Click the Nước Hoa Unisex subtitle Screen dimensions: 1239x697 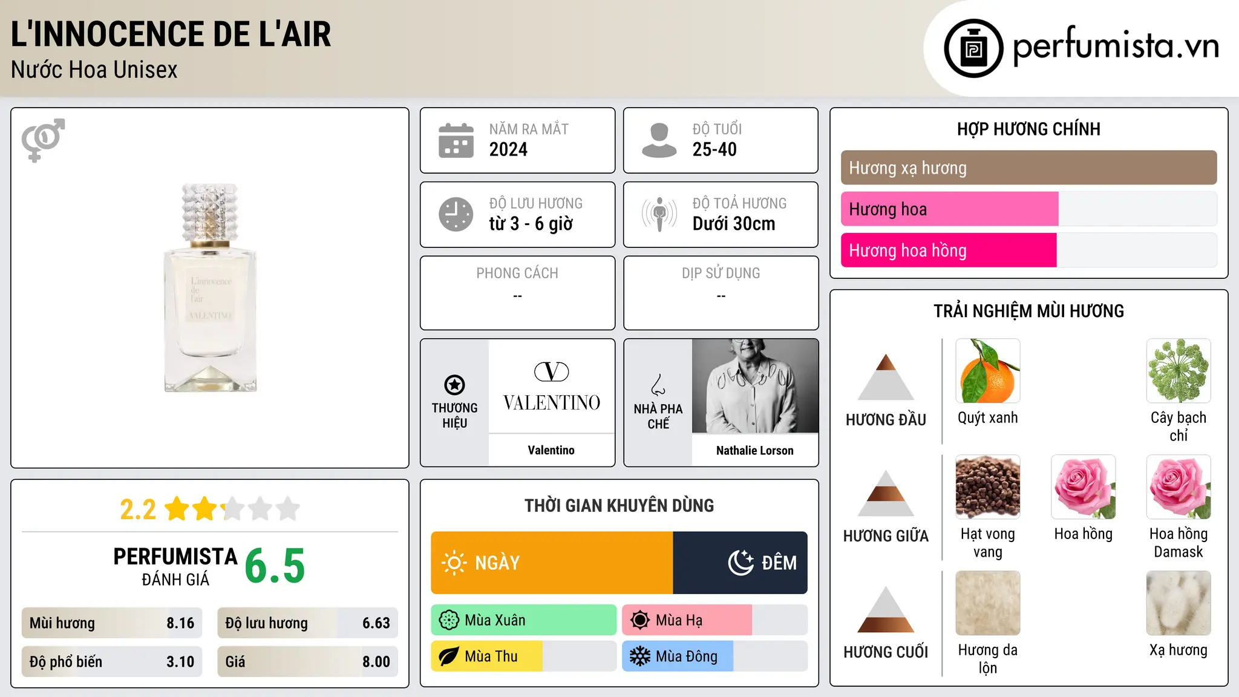pyautogui.click(x=94, y=70)
